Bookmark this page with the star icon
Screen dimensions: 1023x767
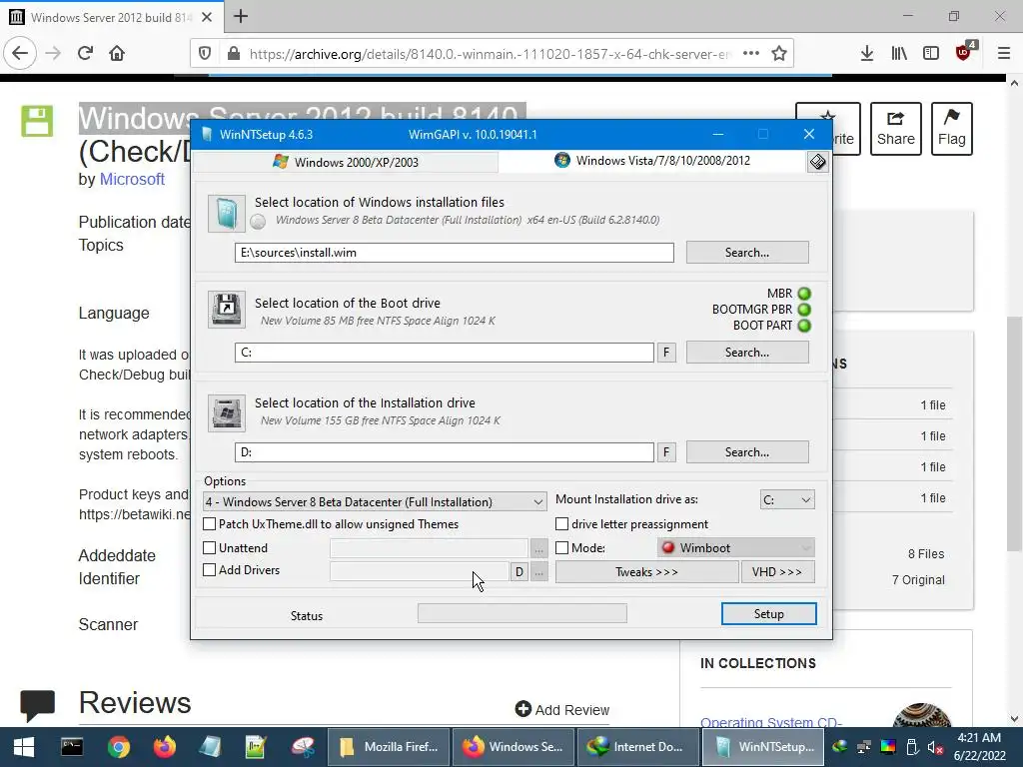(x=779, y=54)
